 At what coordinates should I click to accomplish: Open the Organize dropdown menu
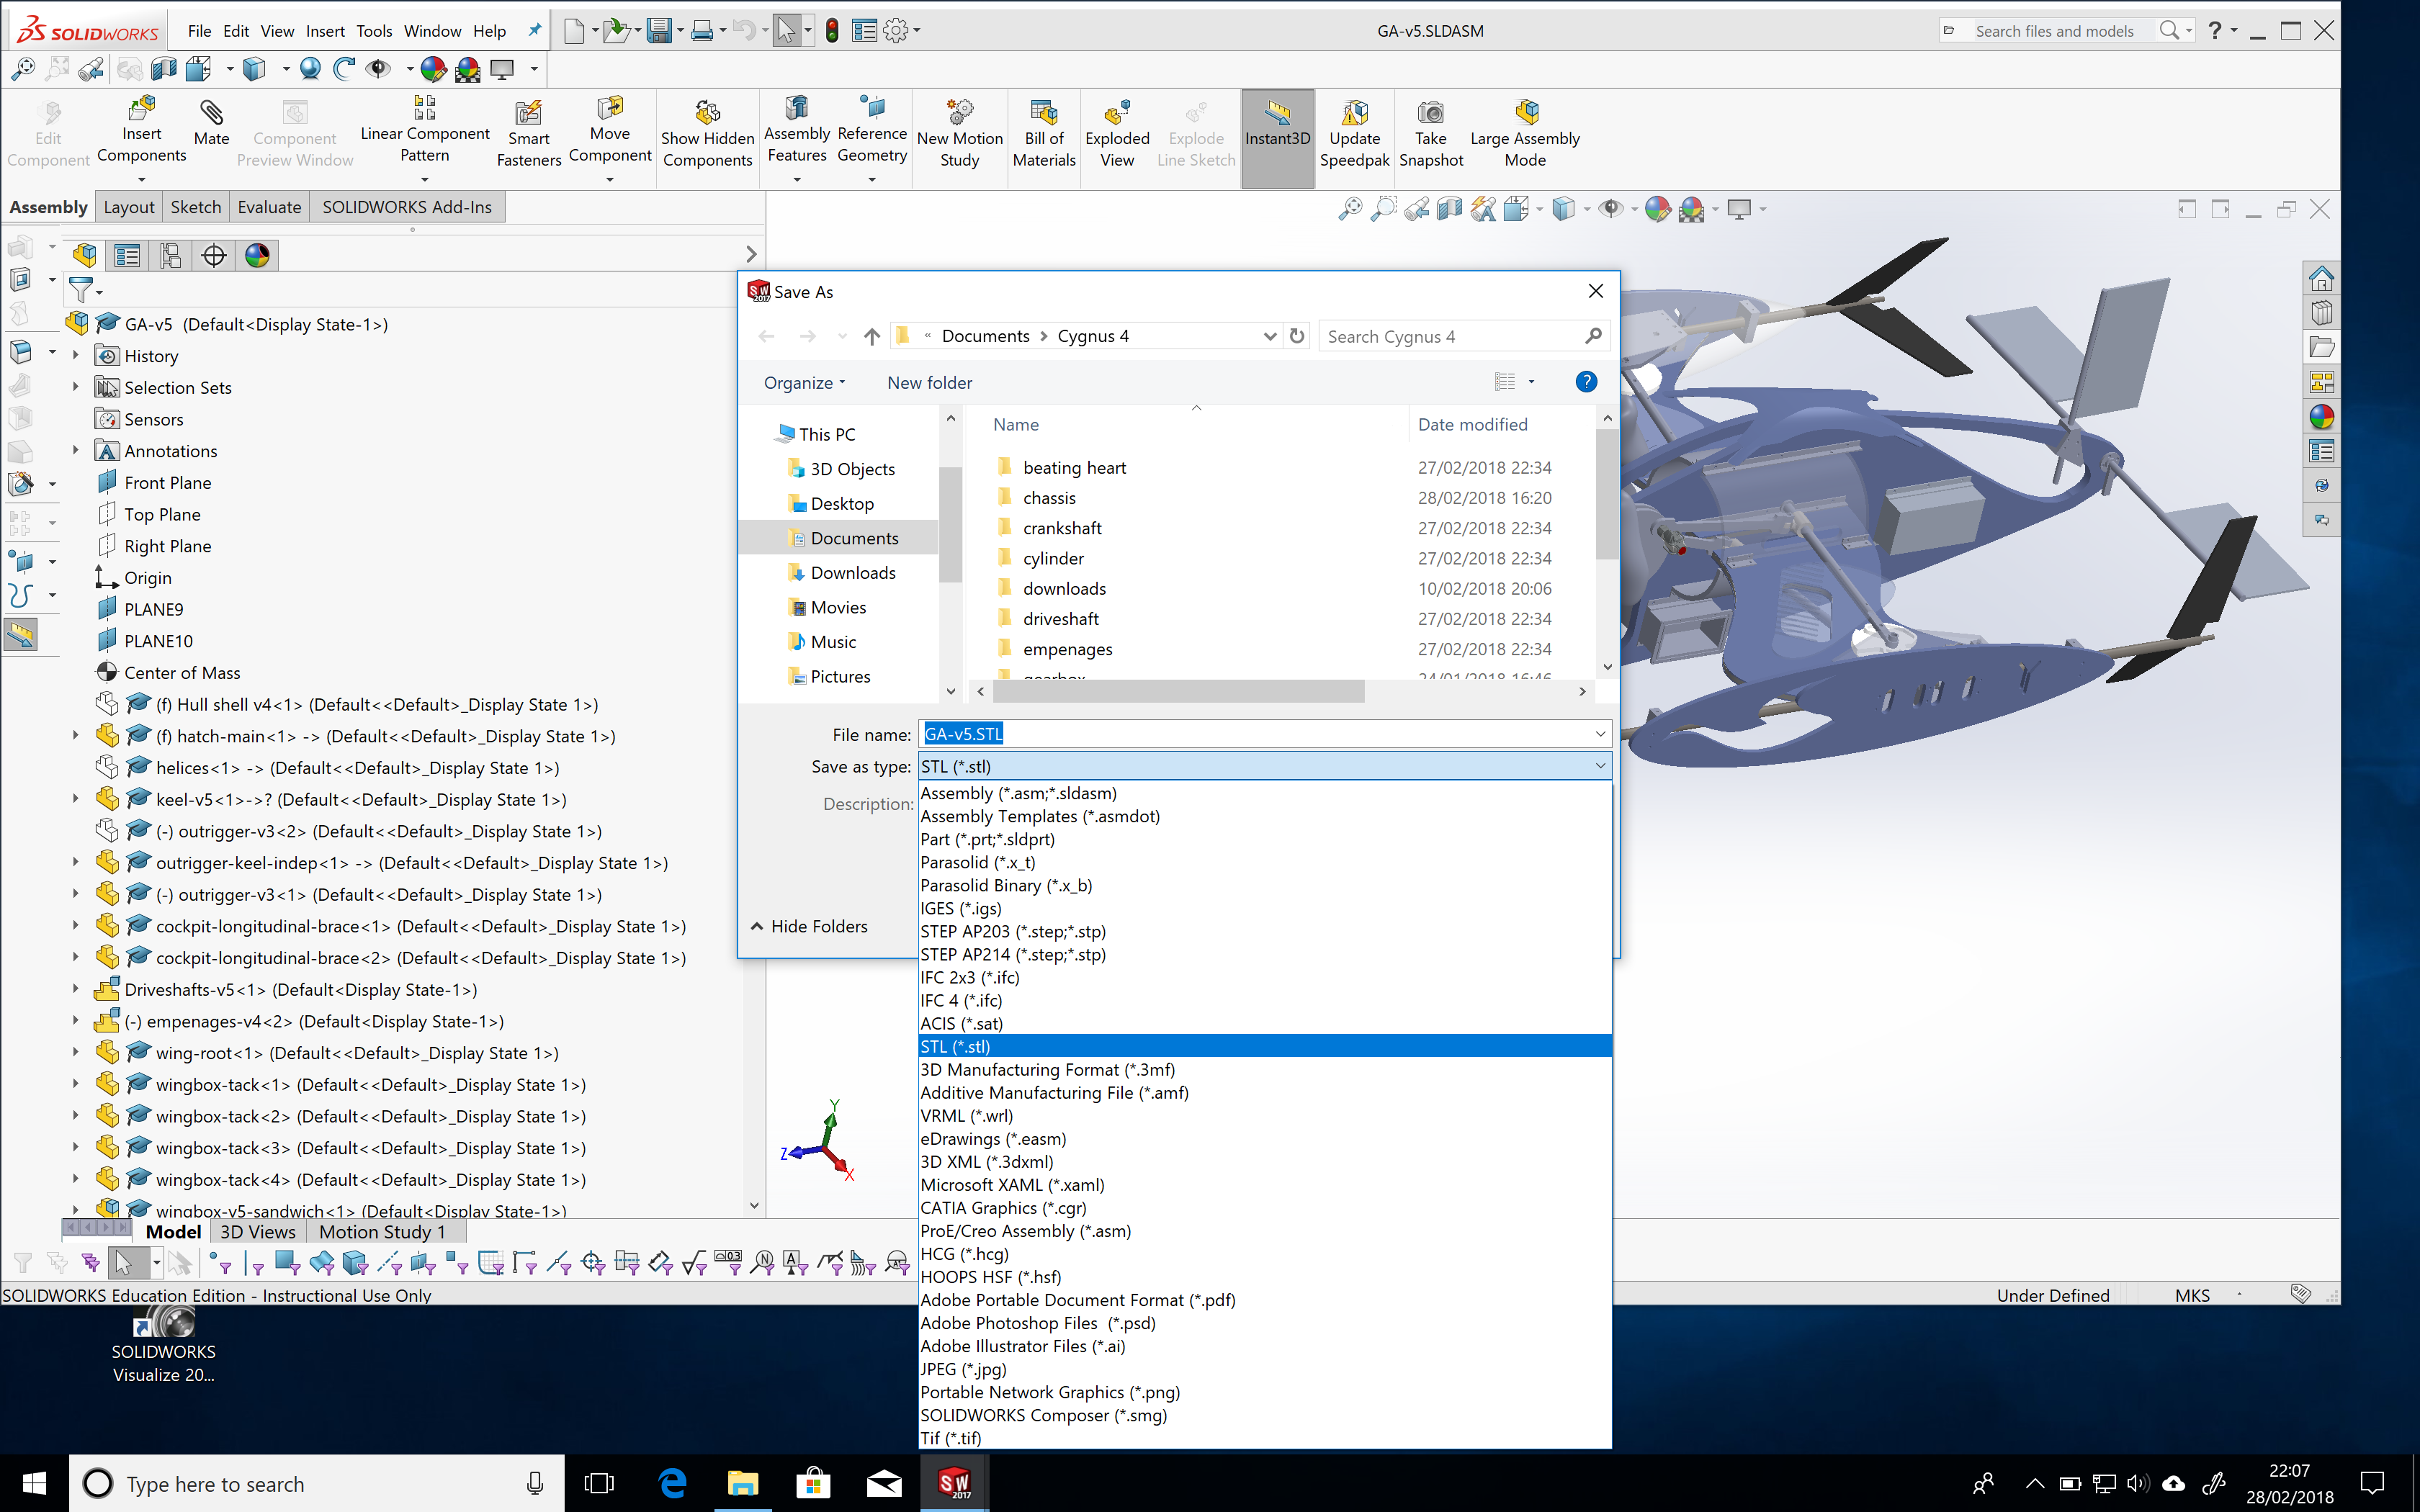pos(805,383)
